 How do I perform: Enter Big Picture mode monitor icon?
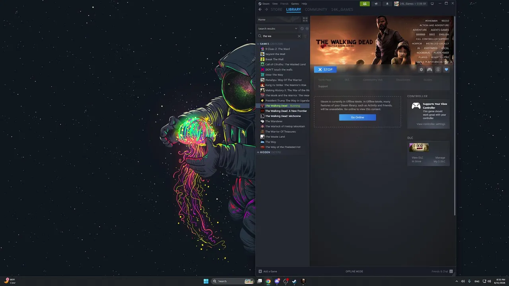(432, 4)
